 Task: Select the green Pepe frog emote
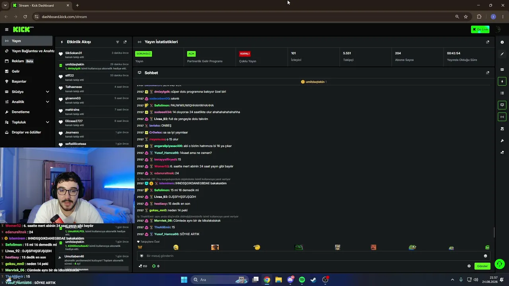pos(412,247)
